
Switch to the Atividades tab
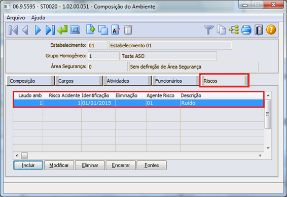point(127,81)
